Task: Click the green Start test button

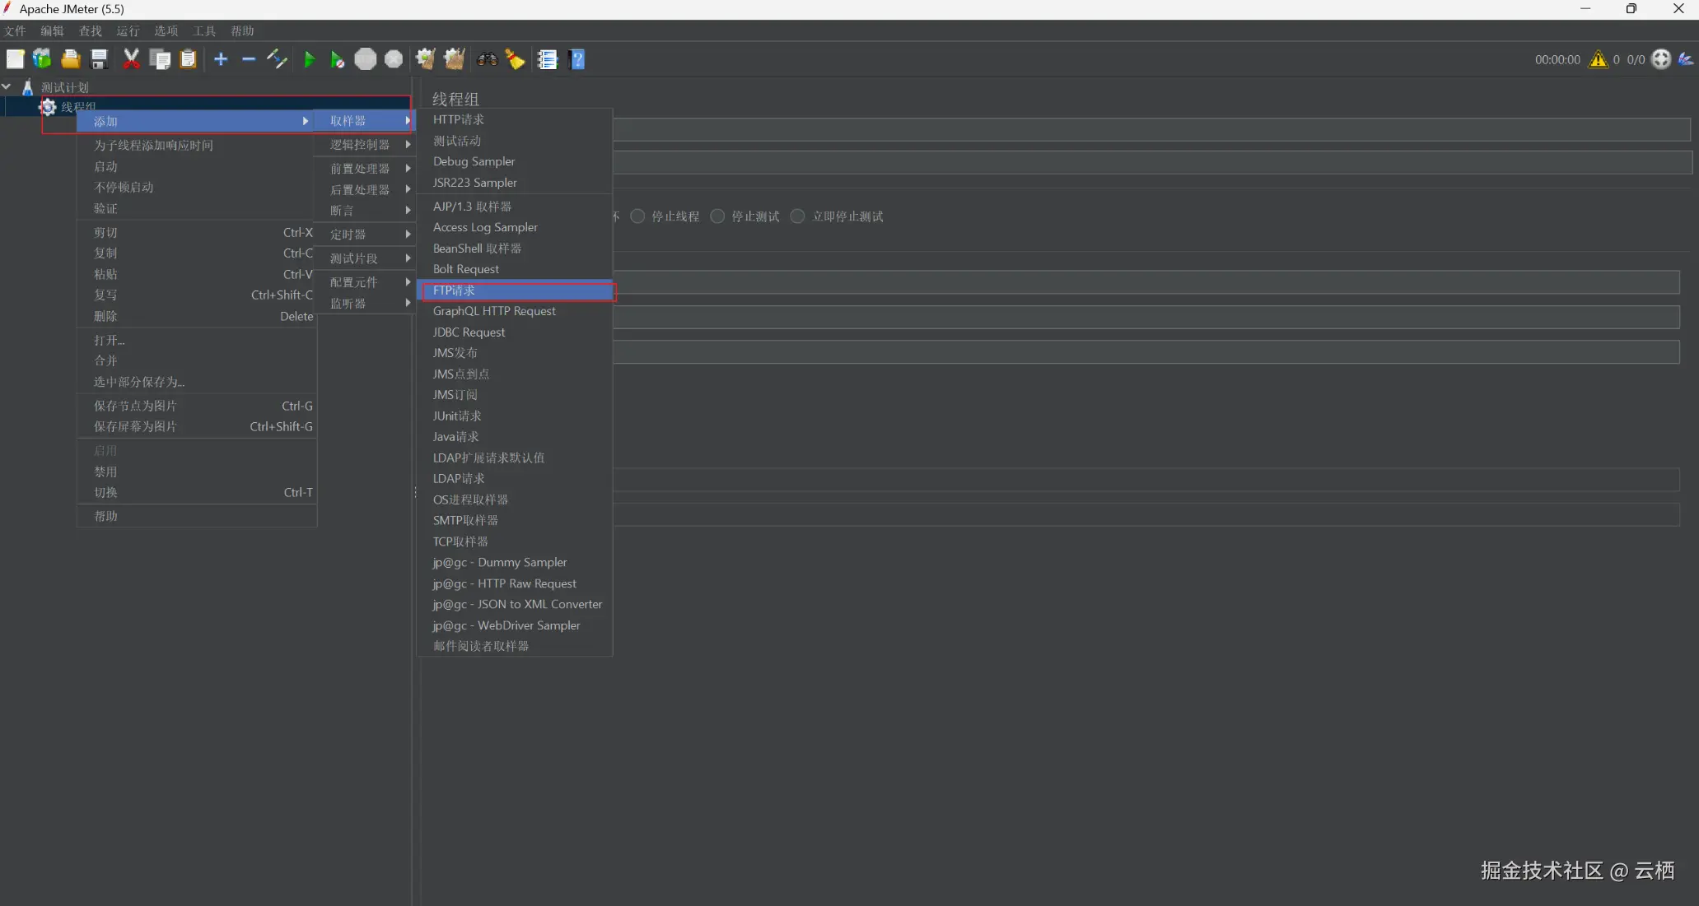Action: coord(309,59)
